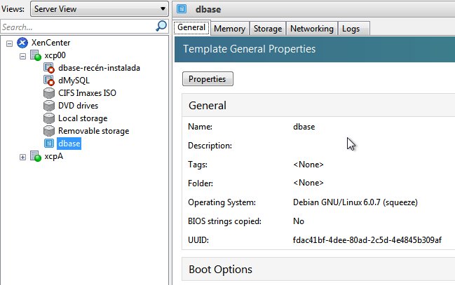Click the magnifier search icon

[x=161, y=26]
